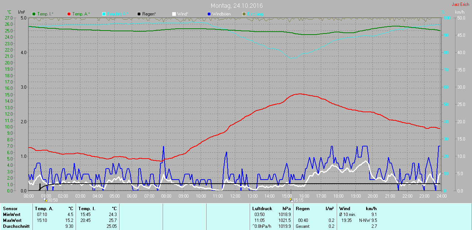Click the white Wind legend square
This screenshot has width=472, height=230.
click(x=174, y=14)
